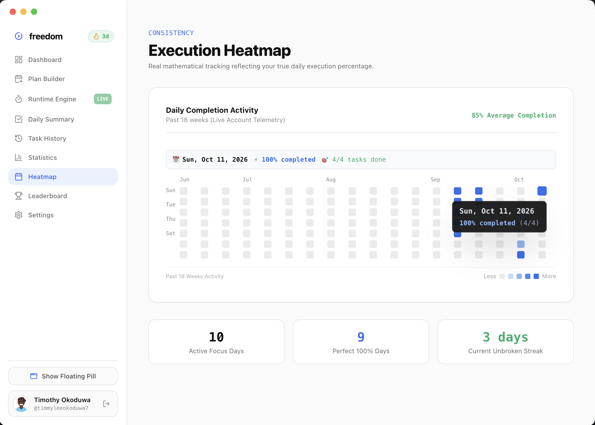Viewport: 595px width, 425px height.
Task: Click the freedom logo icon
Action: coord(19,36)
